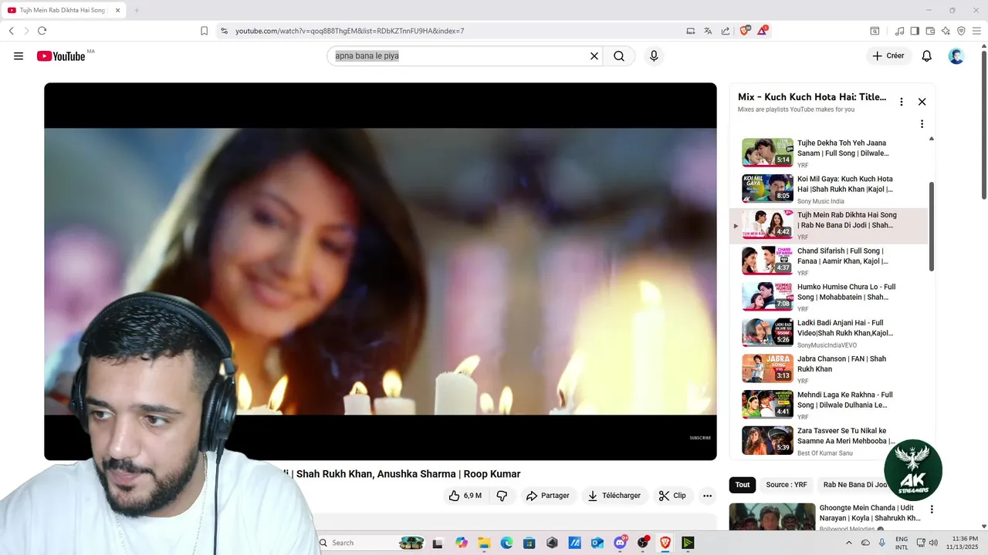The width and height of the screenshot is (988, 555).
Task: Play Tujhe Dekha Toh Yeh Jaana Sanam
Action: (828, 153)
